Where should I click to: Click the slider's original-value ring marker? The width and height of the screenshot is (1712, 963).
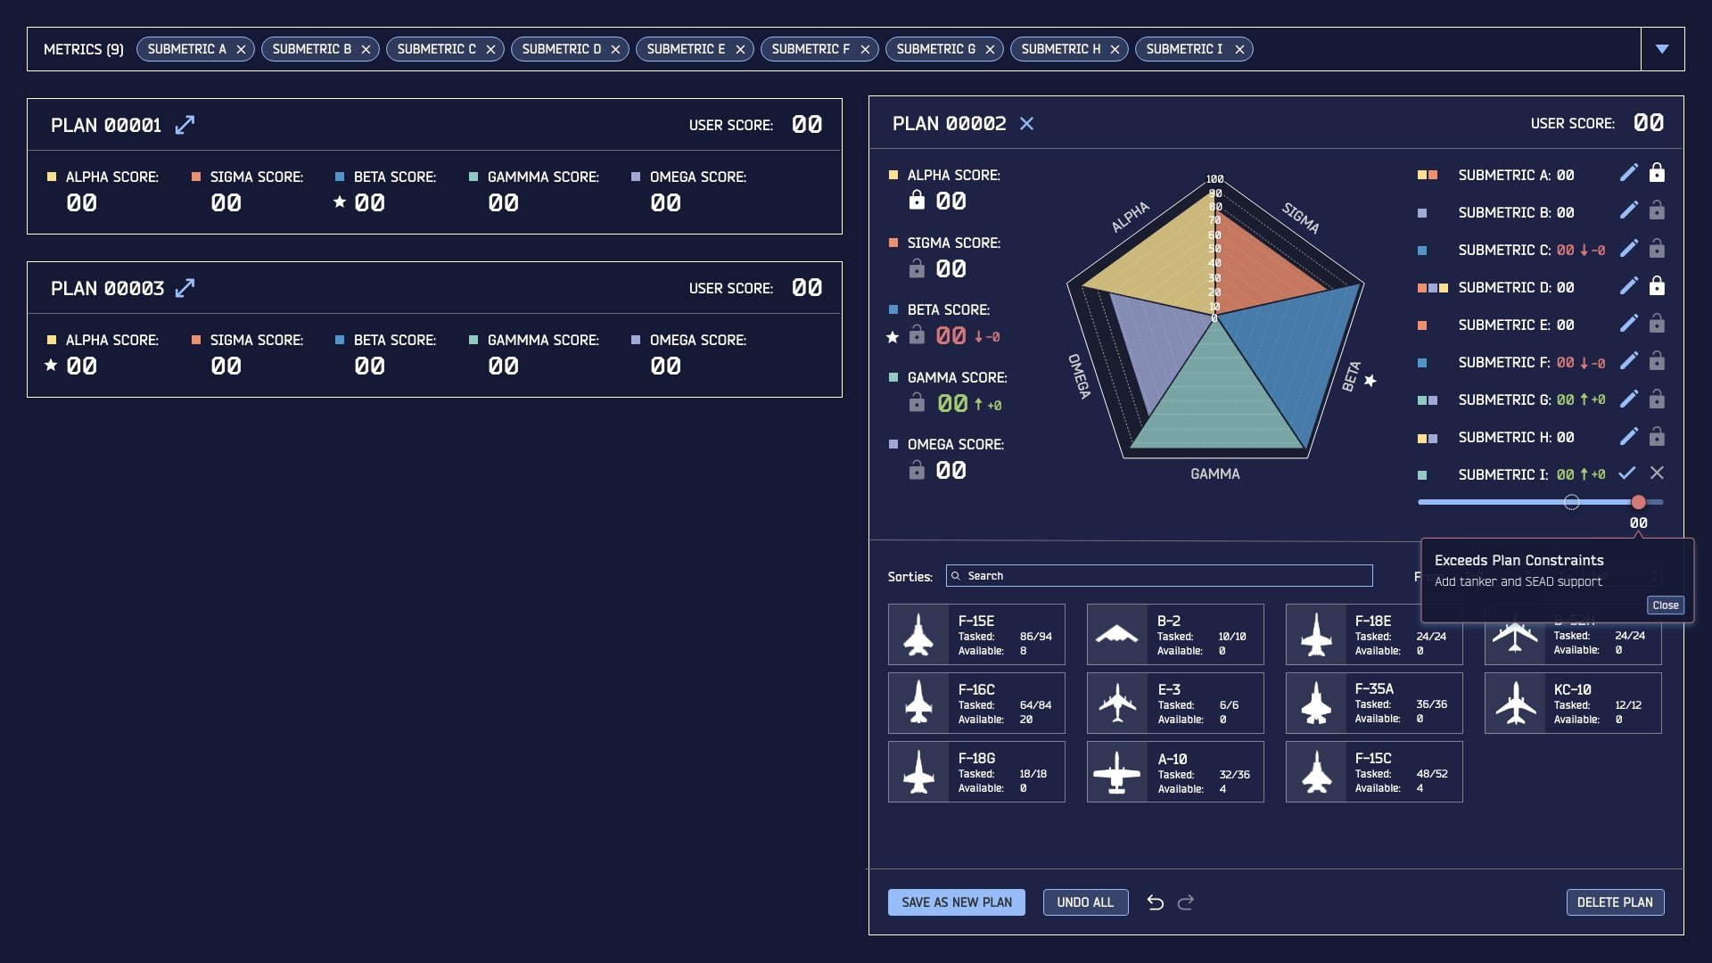point(1571,502)
